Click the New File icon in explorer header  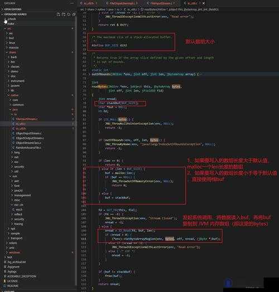pos(59,14)
